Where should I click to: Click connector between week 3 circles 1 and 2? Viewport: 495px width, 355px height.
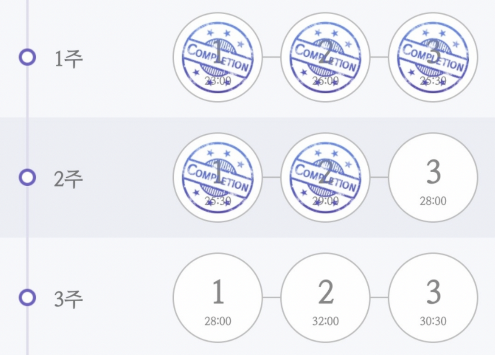coord(271,297)
